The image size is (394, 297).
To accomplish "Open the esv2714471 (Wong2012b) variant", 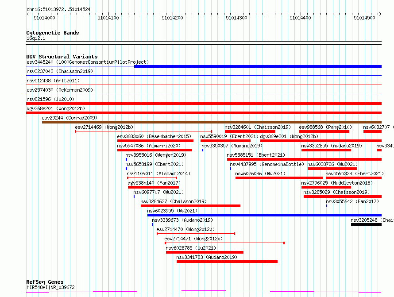I will tap(193, 239).
